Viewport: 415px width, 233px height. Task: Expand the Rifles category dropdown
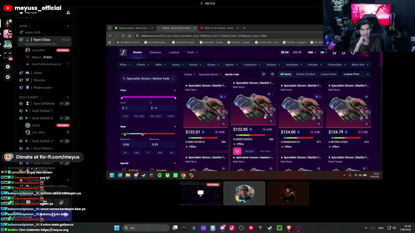point(125,65)
